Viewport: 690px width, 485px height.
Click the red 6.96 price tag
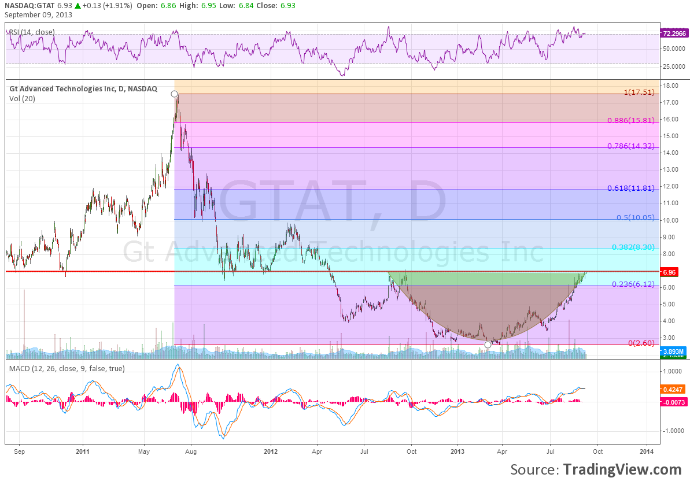pyautogui.click(x=669, y=273)
